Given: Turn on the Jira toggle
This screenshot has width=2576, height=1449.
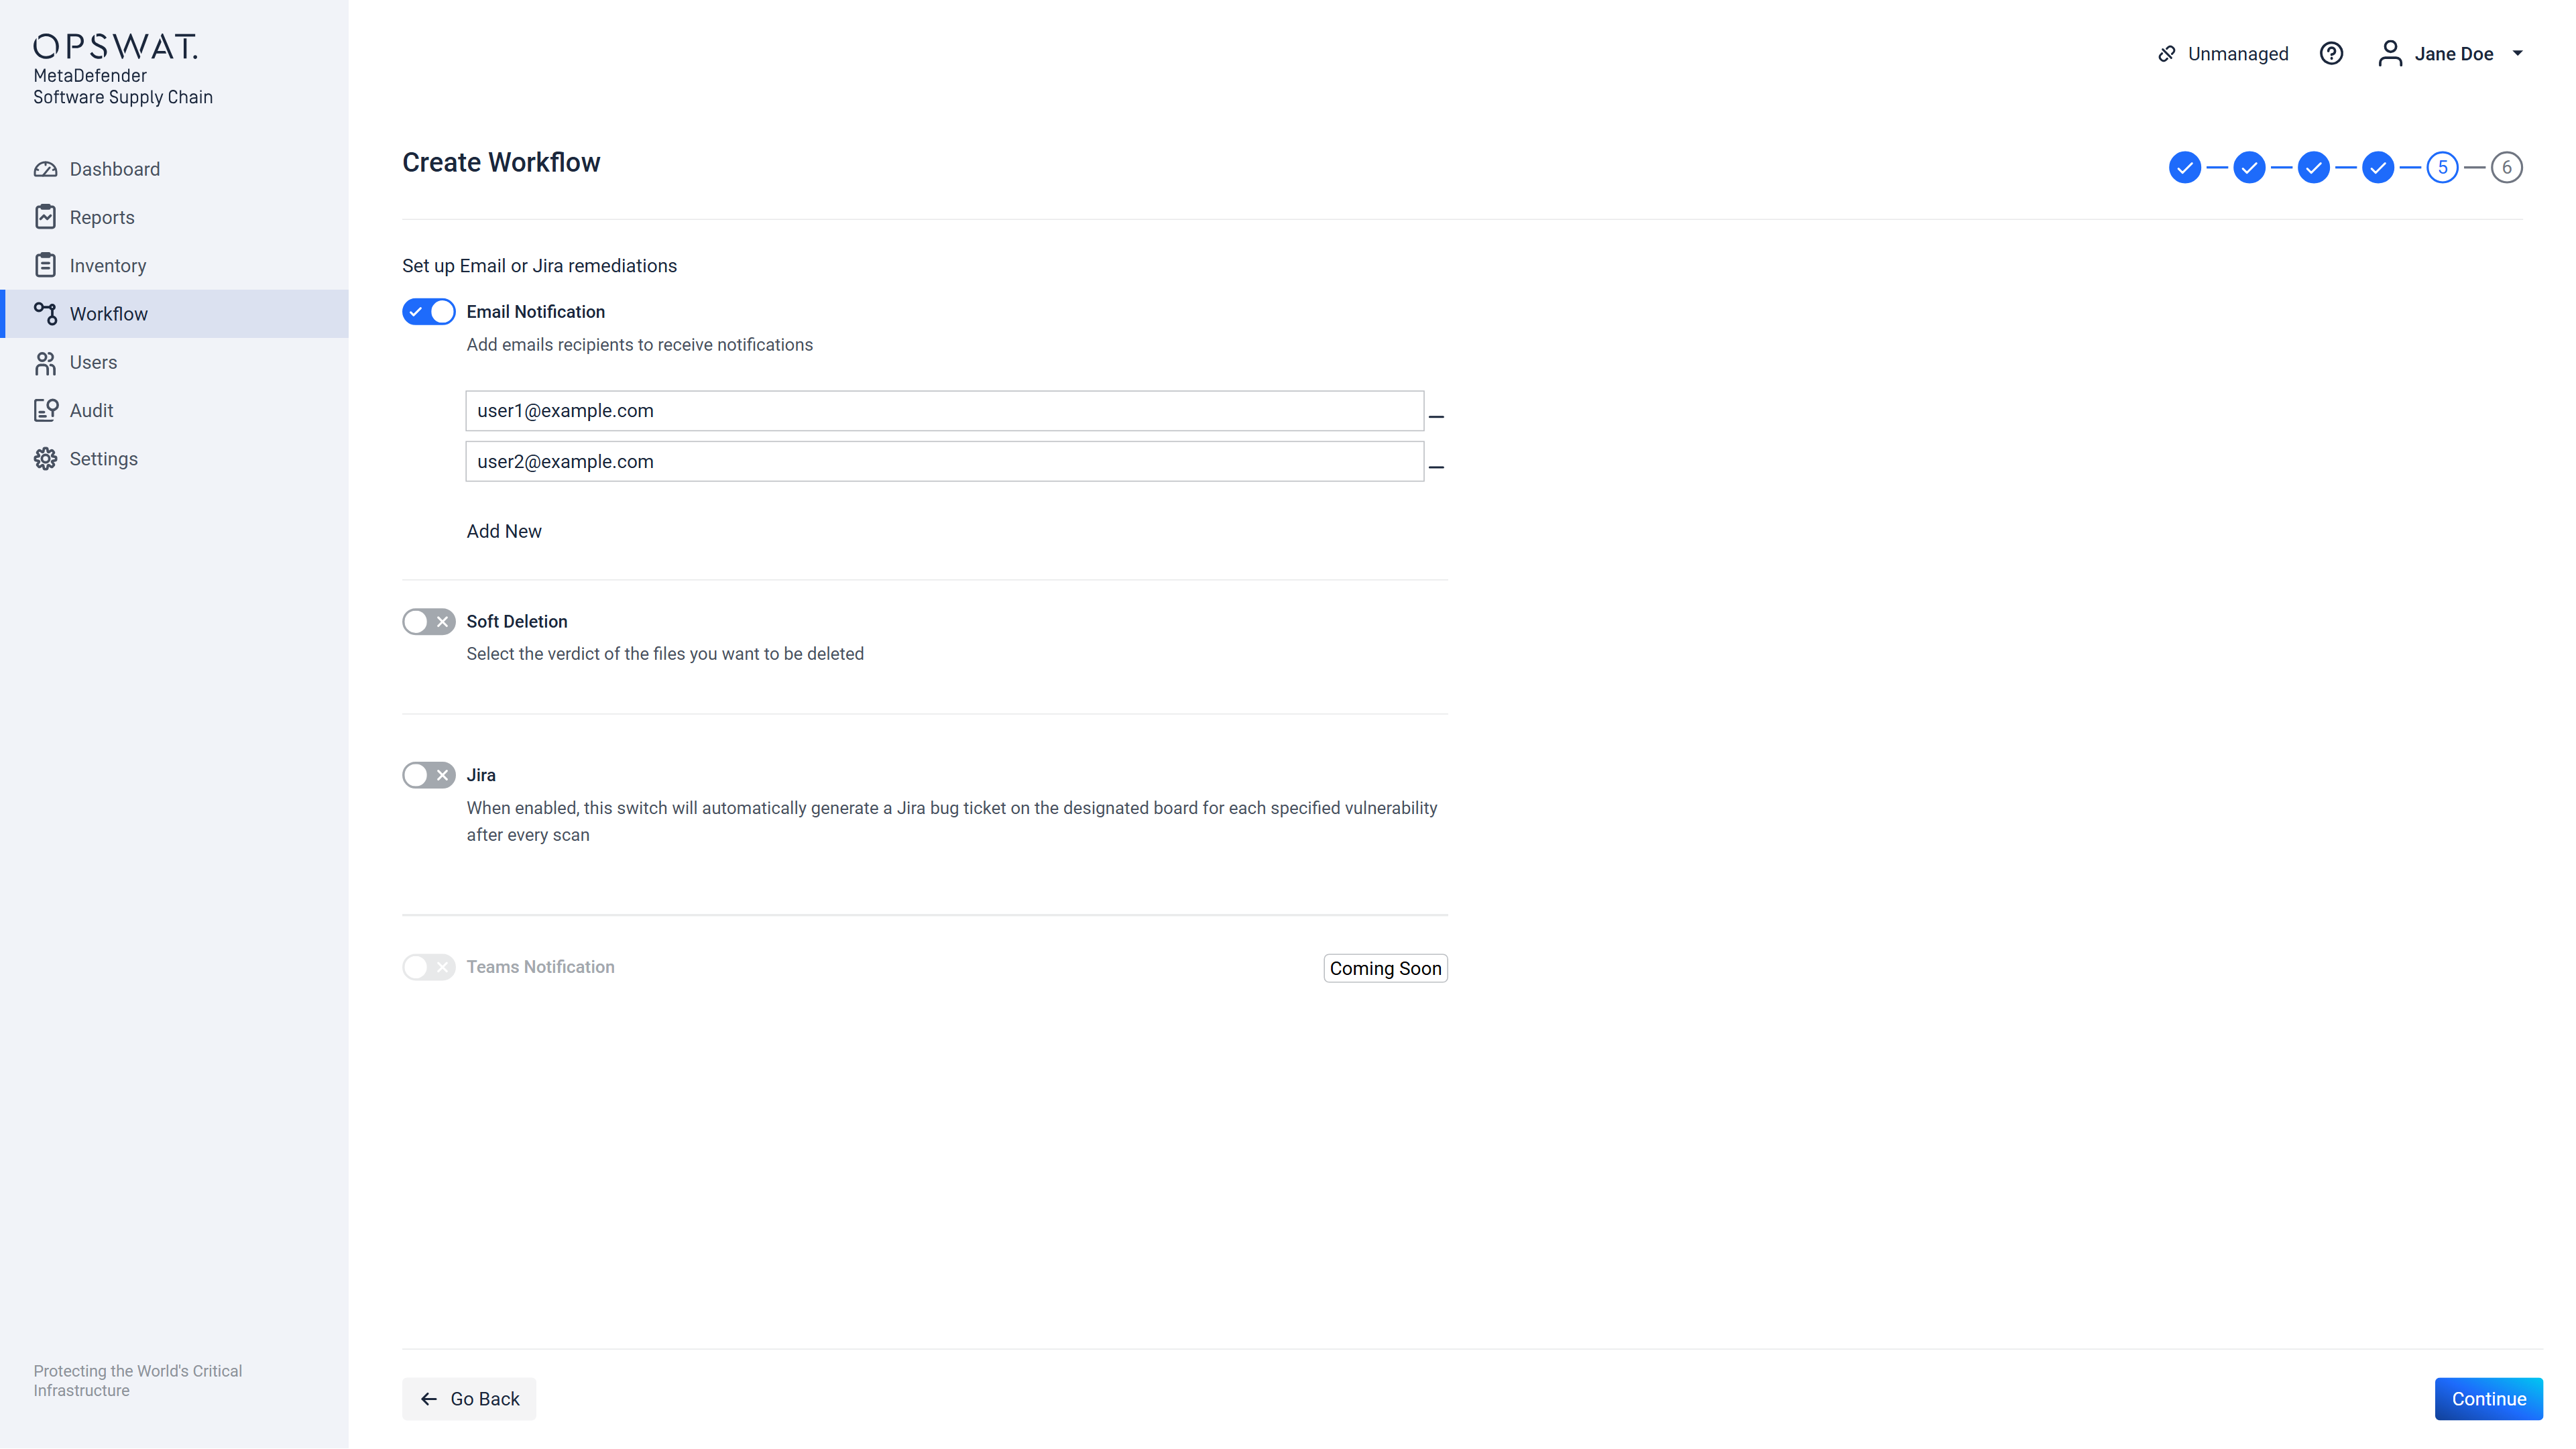Looking at the screenshot, I should point(429,775).
